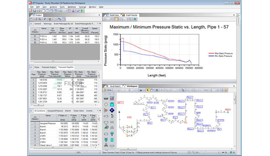Switch to the Visual Report tab
Viewport: 270px width, 156px height.
pos(114,86)
